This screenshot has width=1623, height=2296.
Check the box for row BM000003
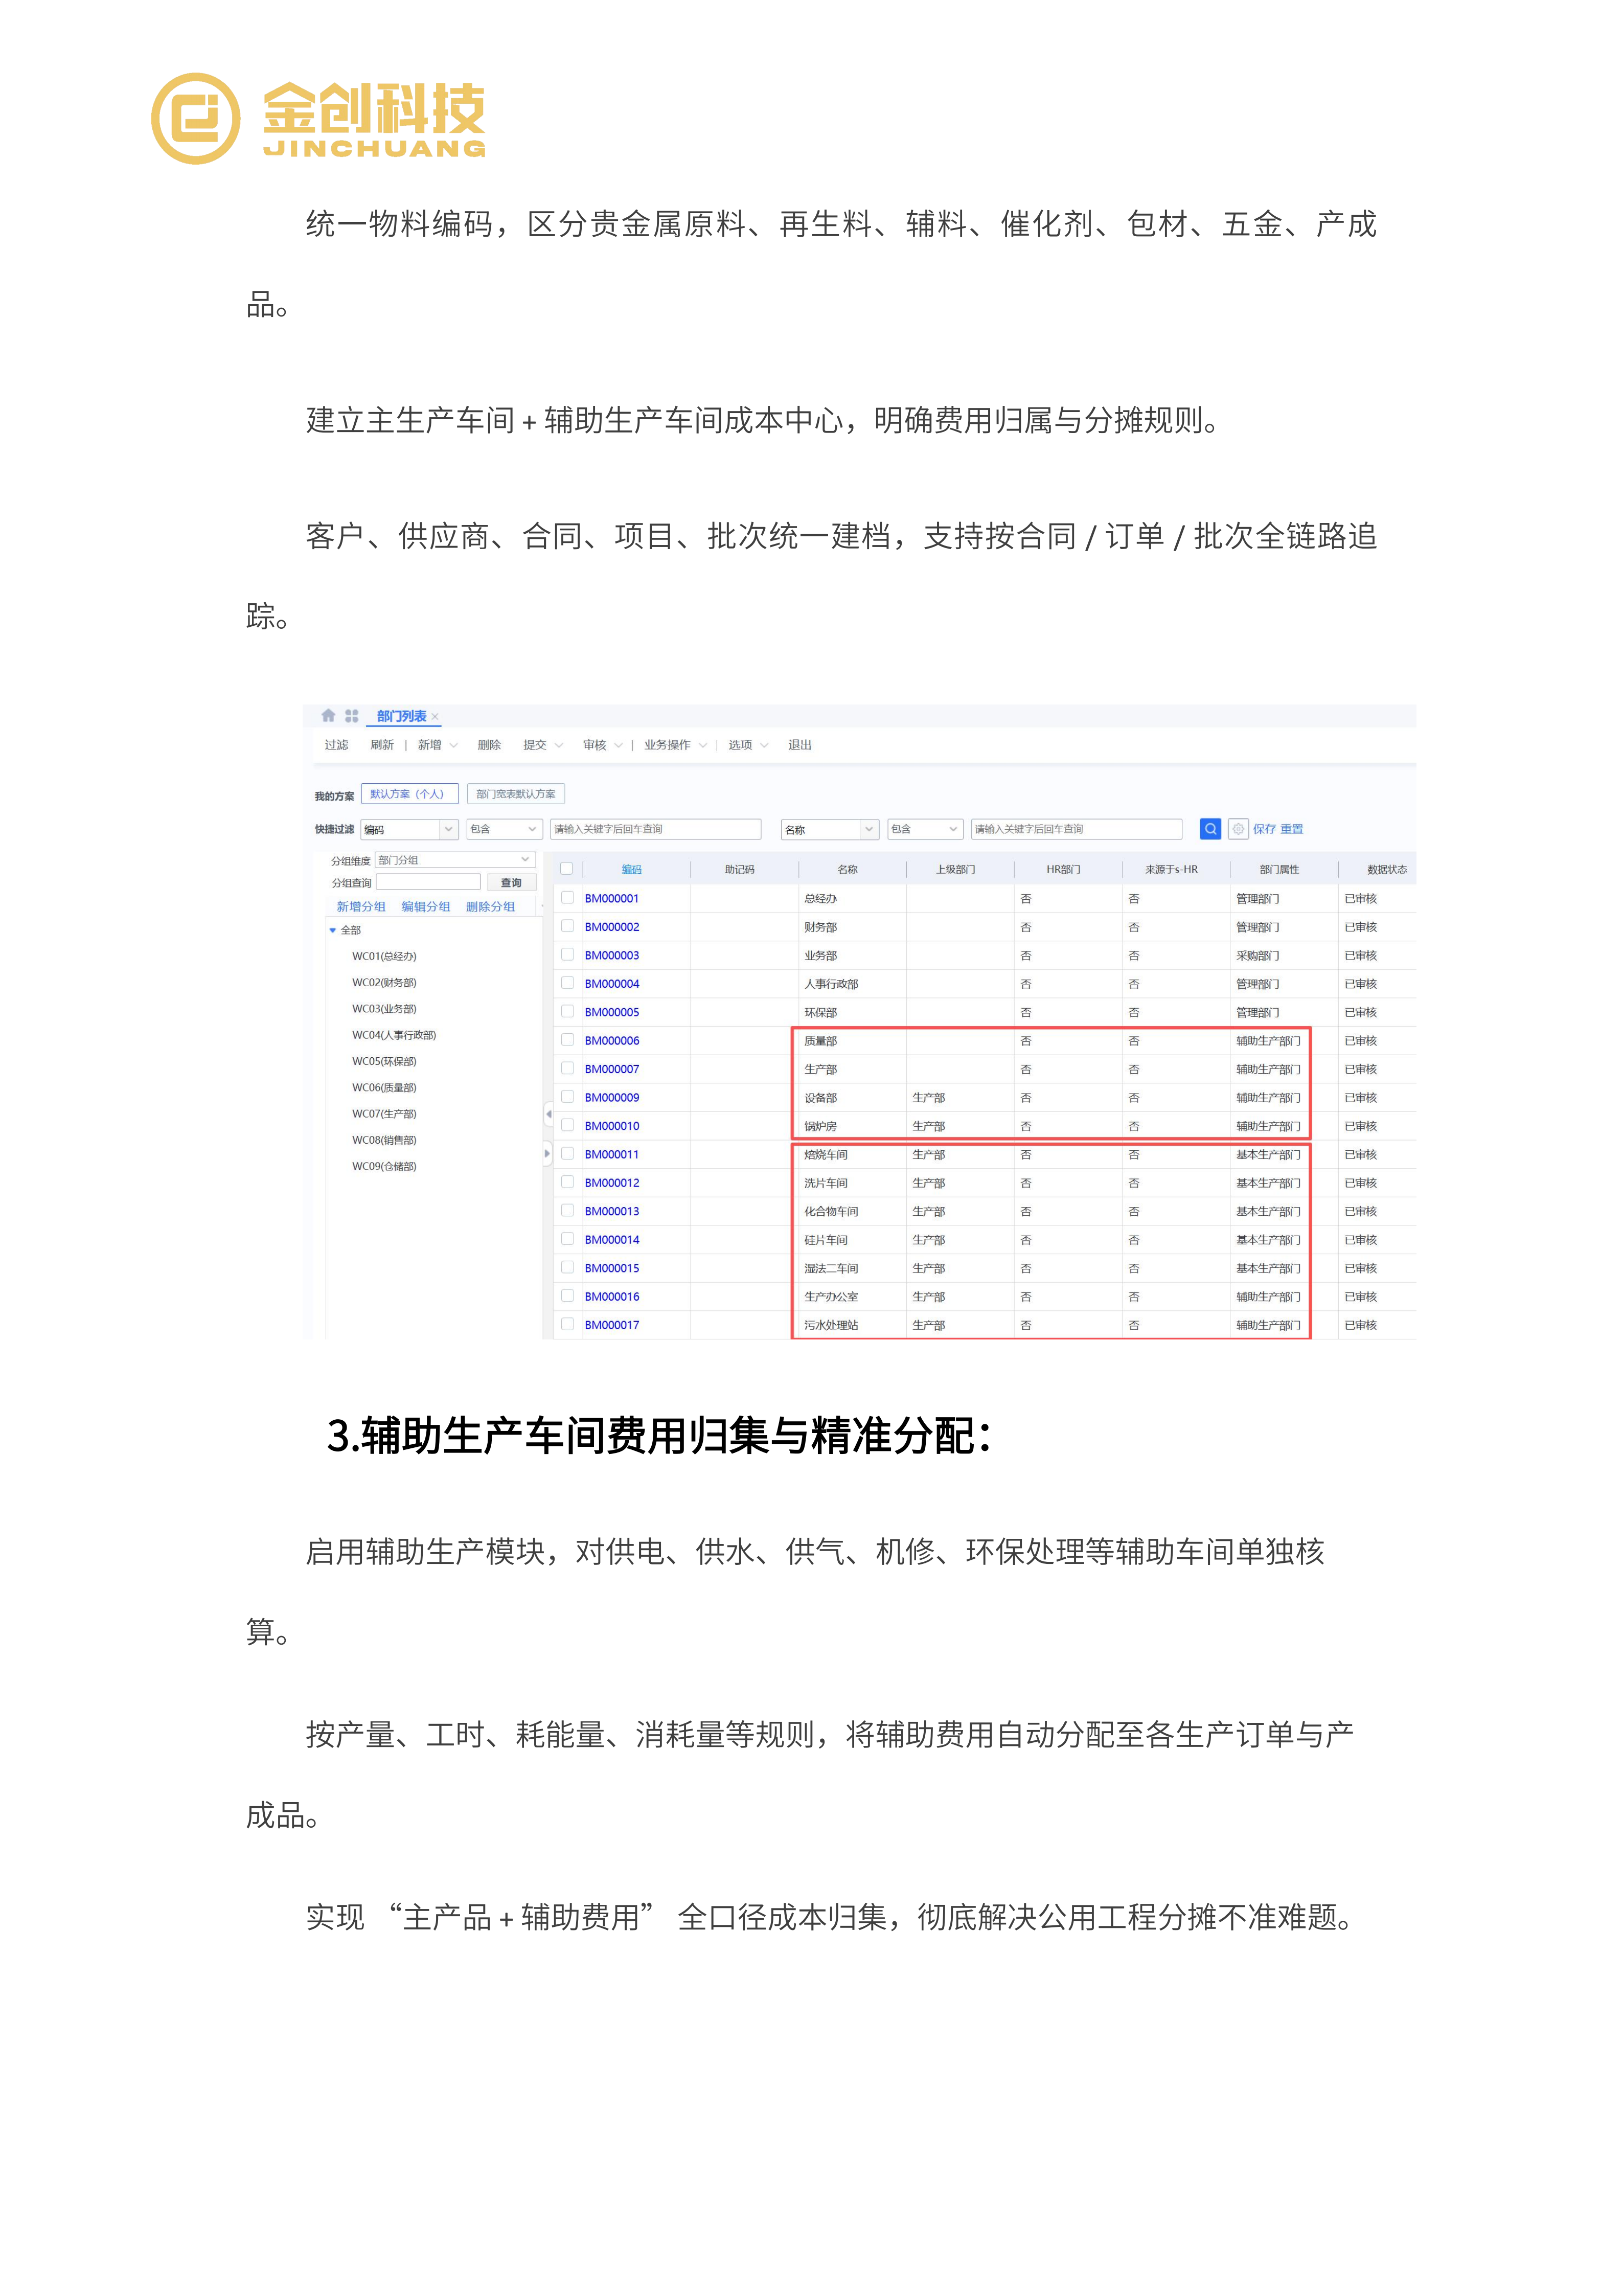[x=567, y=955]
